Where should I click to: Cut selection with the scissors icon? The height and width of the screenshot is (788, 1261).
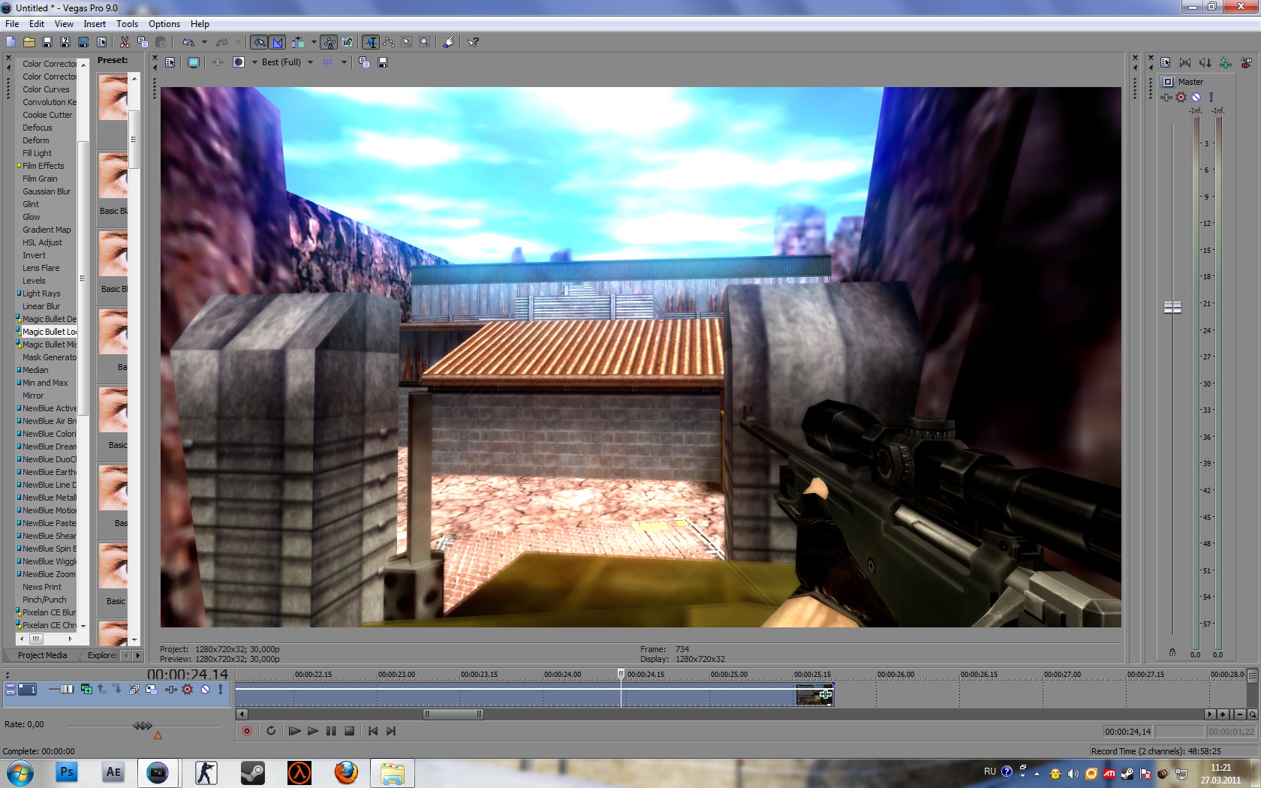pyautogui.click(x=125, y=42)
